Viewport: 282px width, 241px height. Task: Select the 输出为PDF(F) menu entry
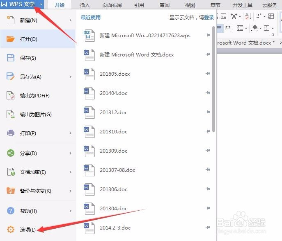point(38,96)
